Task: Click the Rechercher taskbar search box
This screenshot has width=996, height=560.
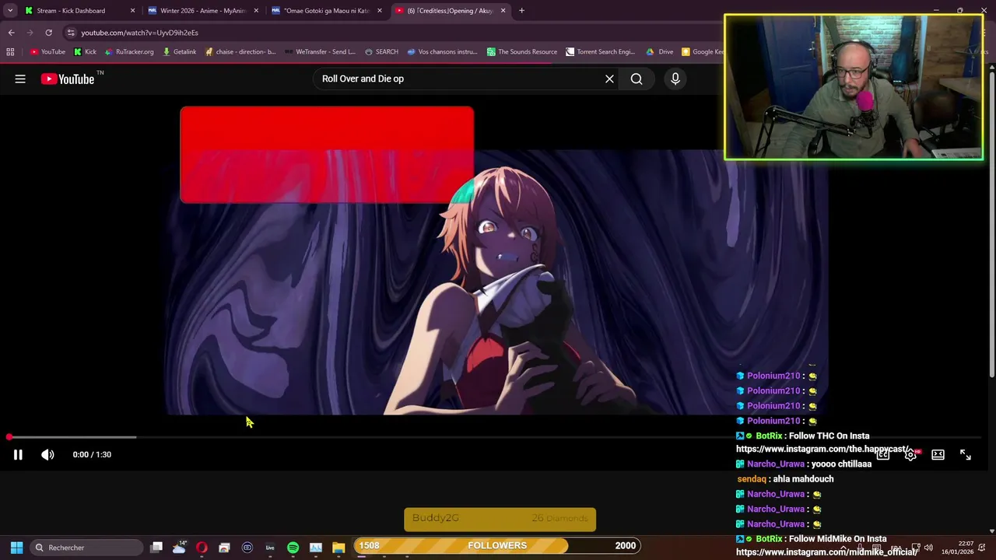Action: tap(86, 548)
